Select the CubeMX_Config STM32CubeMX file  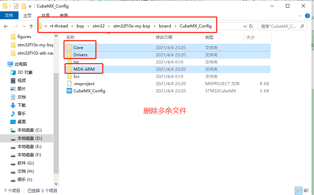click(167, 91)
